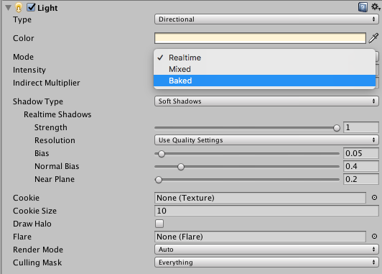Click the Culling Mask label
Viewport: 382px width, 274px height.
click(37, 262)
